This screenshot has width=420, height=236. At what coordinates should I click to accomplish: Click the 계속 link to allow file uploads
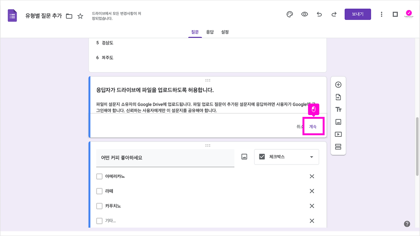pos(313,126)
